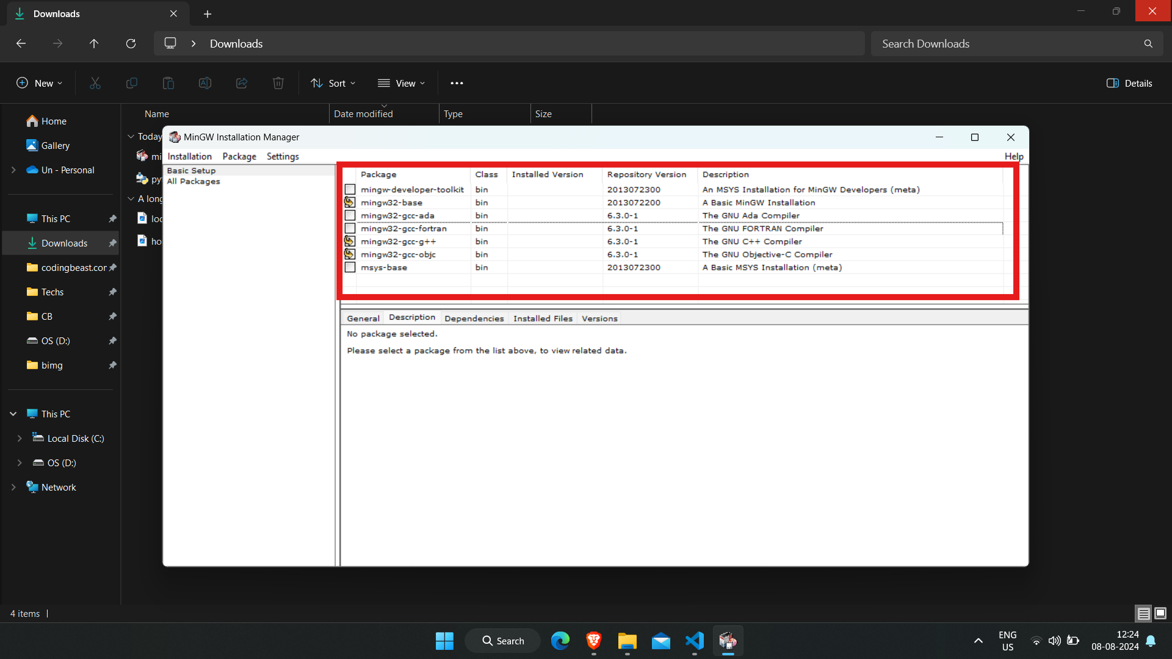Open Gallery in navigation pane

coord(48,146)
